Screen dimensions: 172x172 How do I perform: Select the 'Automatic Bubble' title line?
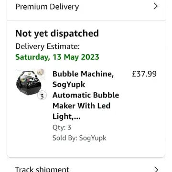86,95
